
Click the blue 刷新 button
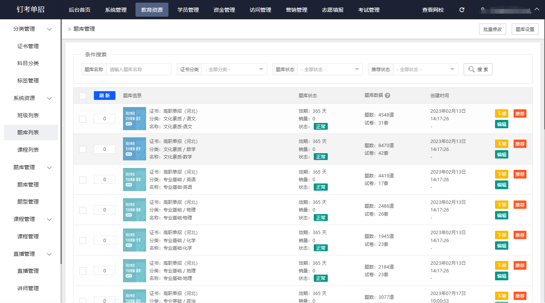[104, 96]
